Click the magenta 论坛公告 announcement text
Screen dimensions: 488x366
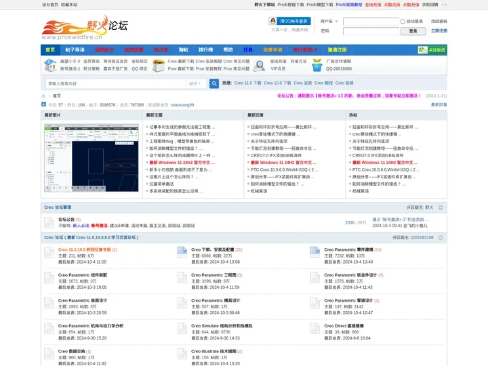[349, 96]
